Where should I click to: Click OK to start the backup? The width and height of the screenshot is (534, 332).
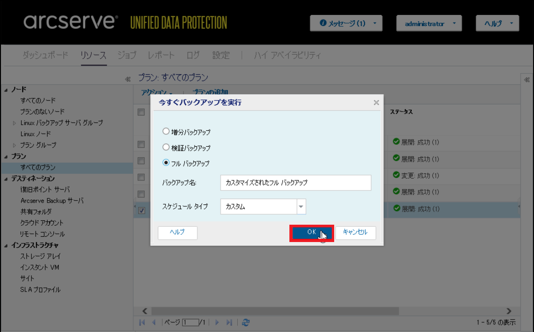coord(312,233)
